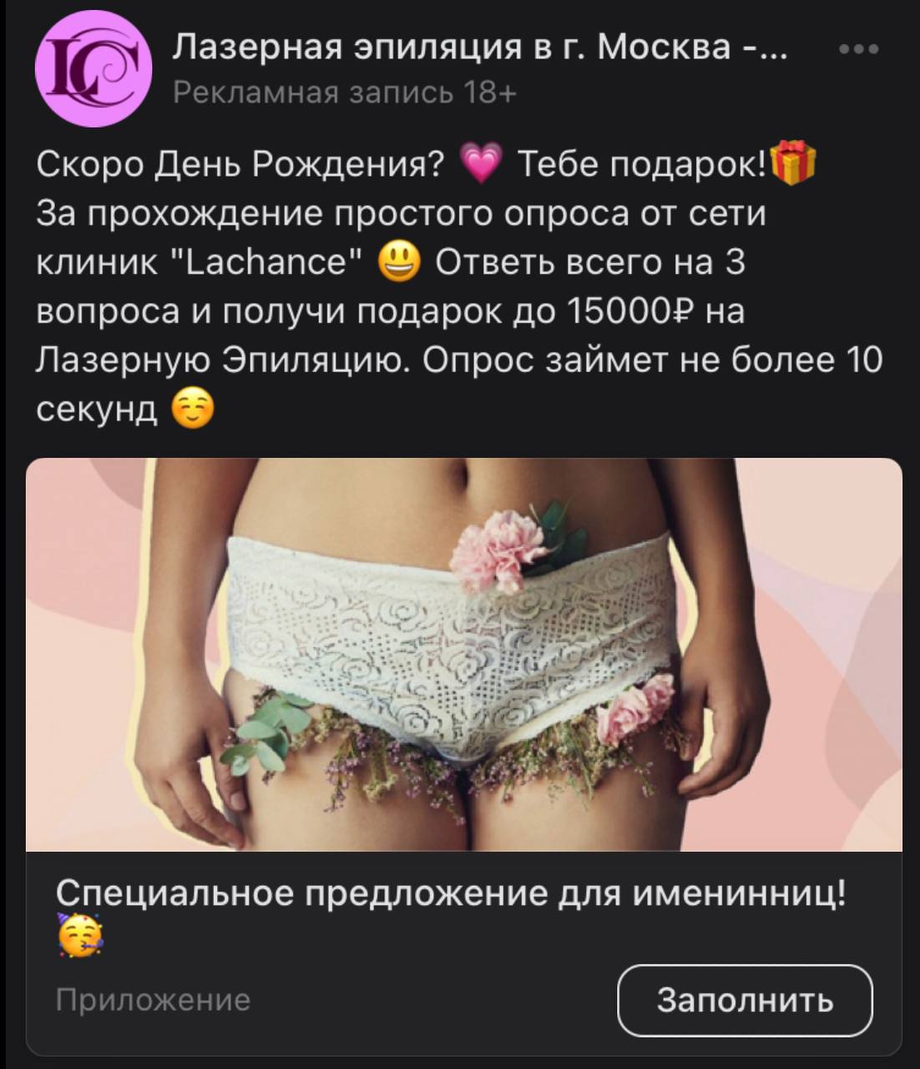This screenshot has width=920, height=1069.
Task: Click the grinning emoji after "Lachance"
Action: click(400, 263)
